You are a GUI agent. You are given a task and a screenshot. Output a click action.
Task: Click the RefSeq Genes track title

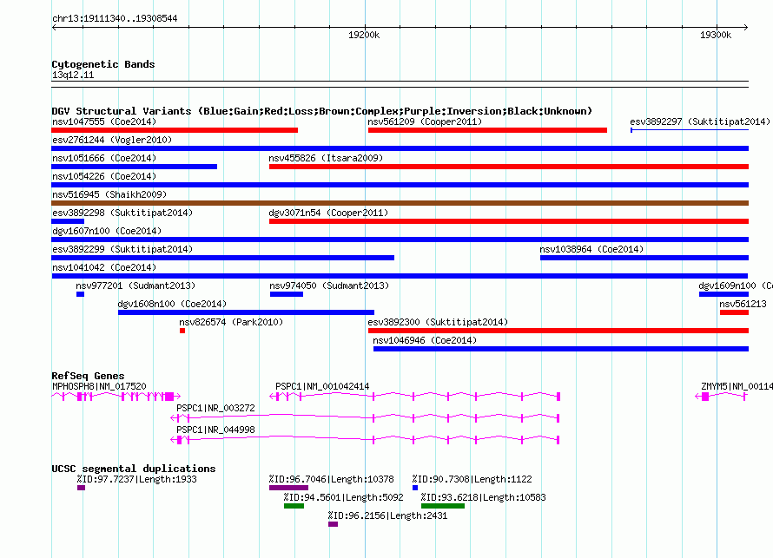(88, 376)
